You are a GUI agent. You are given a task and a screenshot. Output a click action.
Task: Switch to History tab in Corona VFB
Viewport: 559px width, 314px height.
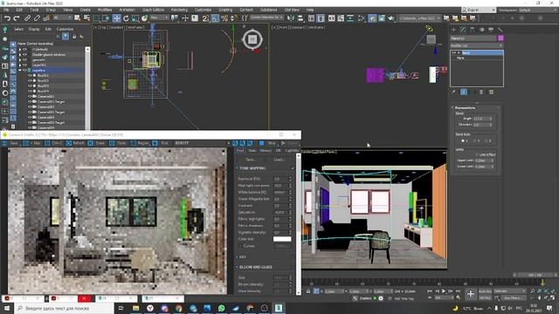(266, 151)
